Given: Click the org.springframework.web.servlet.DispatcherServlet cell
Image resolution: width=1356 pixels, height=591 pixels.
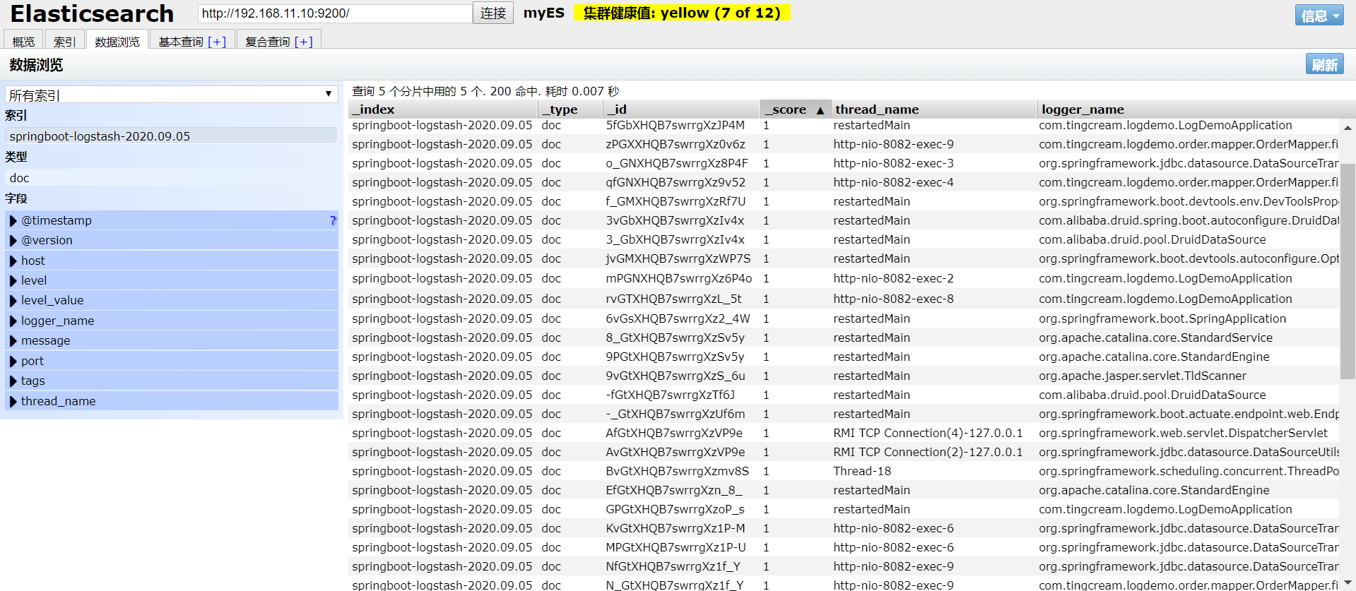Looking at the screenshot, I should pyautogui.click(x=1183, y=433).
